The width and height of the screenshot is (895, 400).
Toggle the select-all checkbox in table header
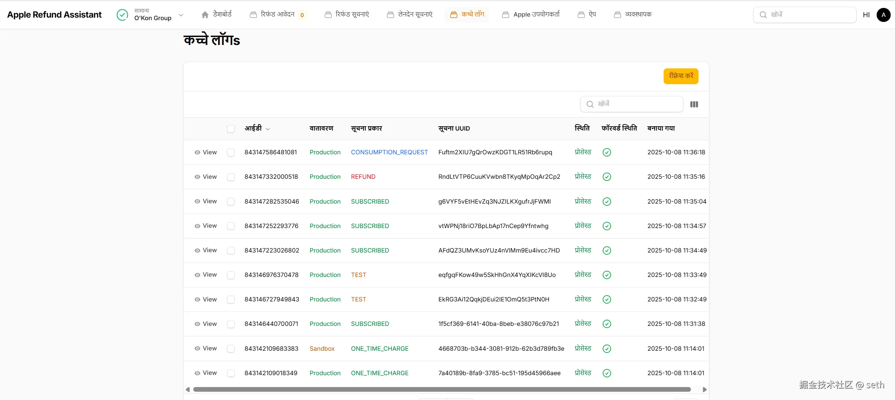click(x=231, y=129)
